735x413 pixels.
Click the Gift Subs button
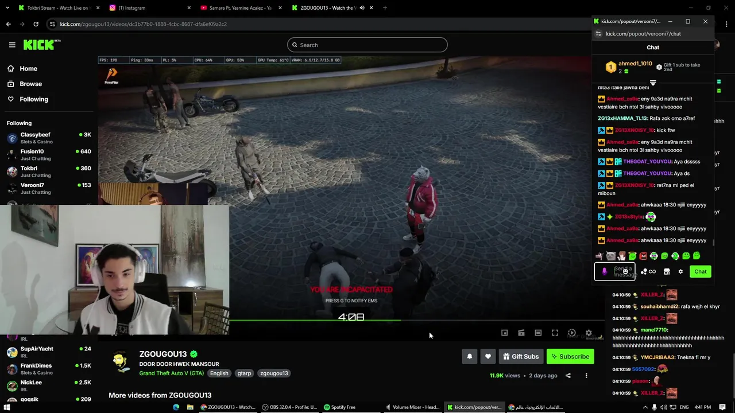[521, 356]
